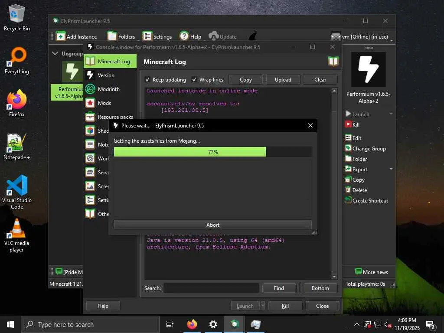Click the Servers sidebar icon
The image size is (444, 333).
click(90, 172)
